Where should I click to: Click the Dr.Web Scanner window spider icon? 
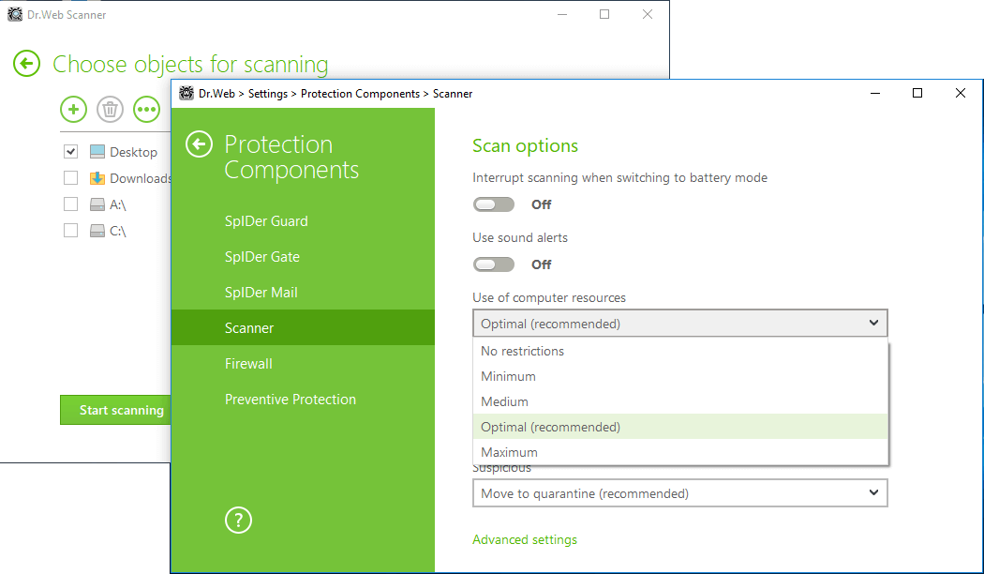tap(15, 14)
